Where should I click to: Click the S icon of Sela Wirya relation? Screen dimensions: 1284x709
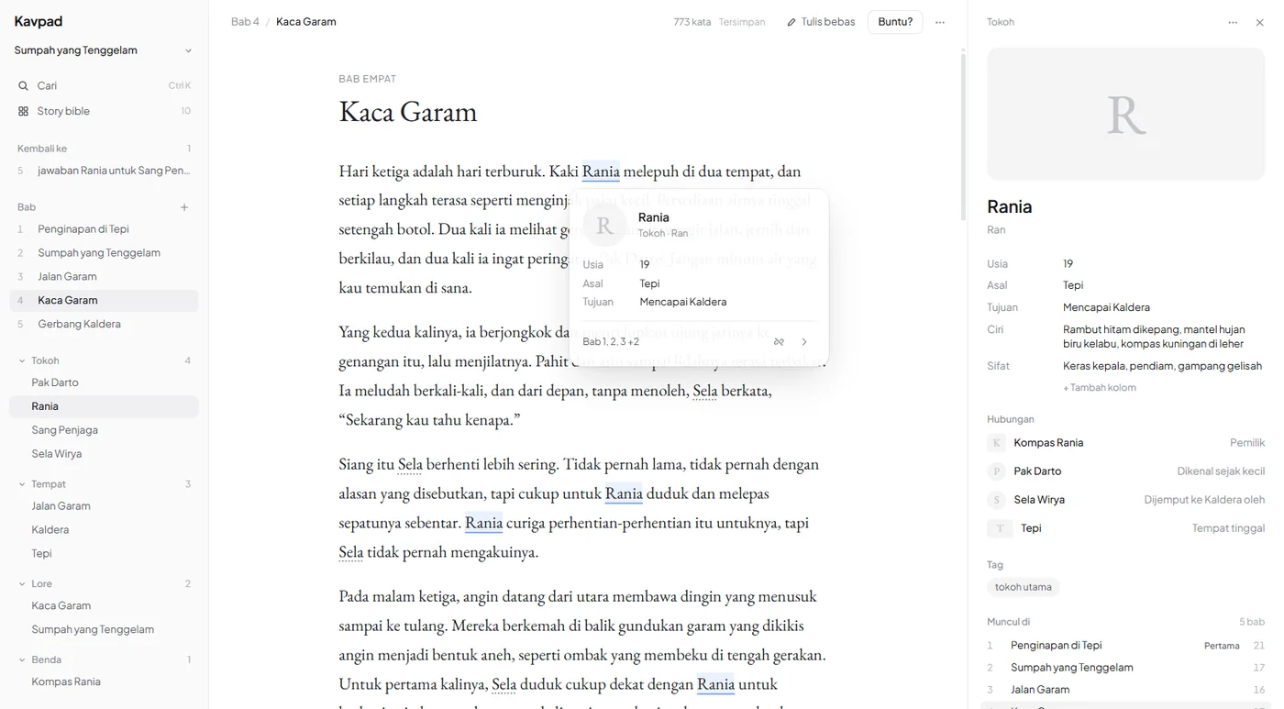point(997,500)
